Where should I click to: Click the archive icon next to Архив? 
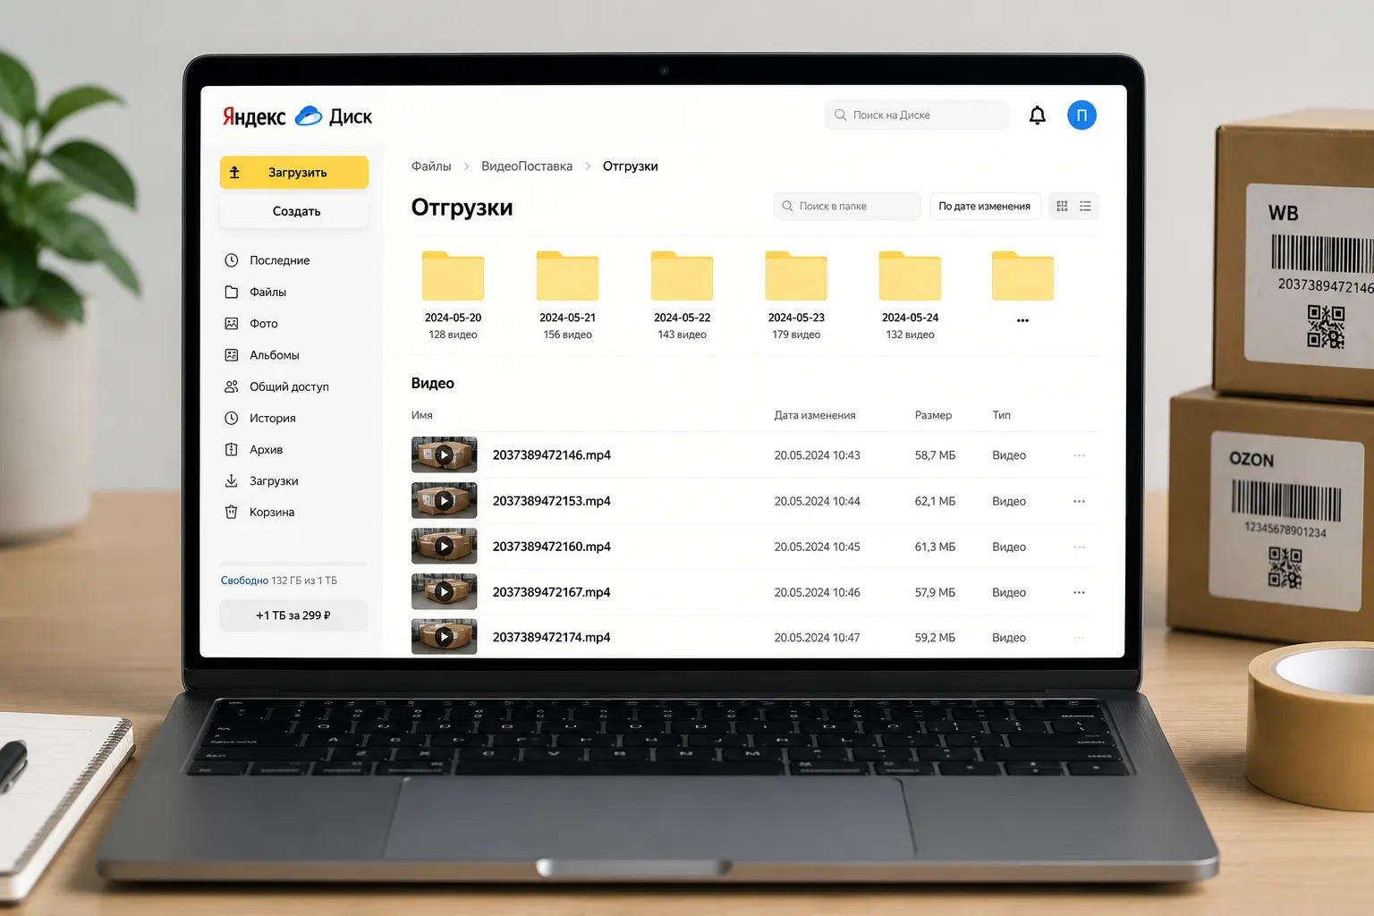pos(231,449)
